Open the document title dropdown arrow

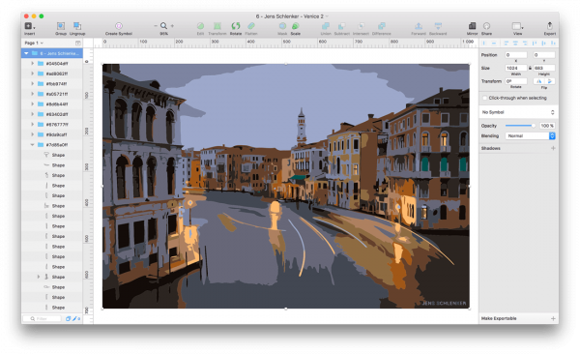pos(327,16)
